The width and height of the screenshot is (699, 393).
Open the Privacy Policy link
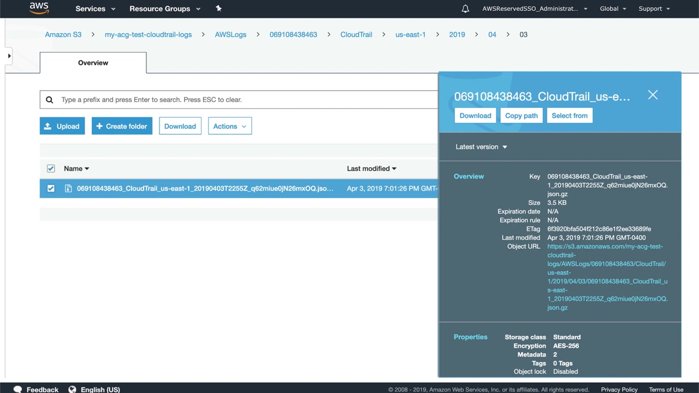tap(619, 390)
